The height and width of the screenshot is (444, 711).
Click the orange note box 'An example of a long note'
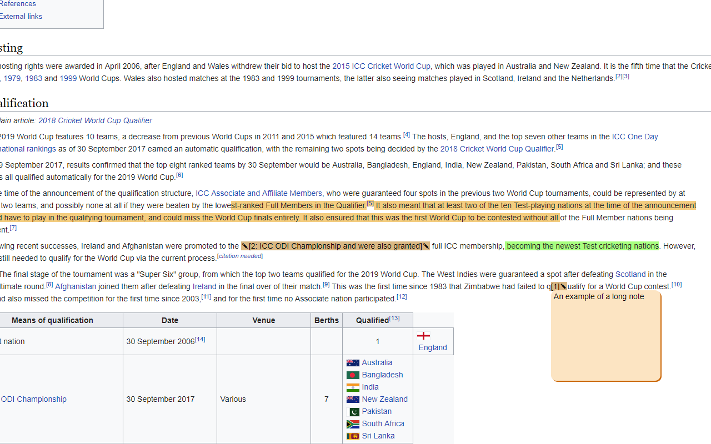pos(606,336)
